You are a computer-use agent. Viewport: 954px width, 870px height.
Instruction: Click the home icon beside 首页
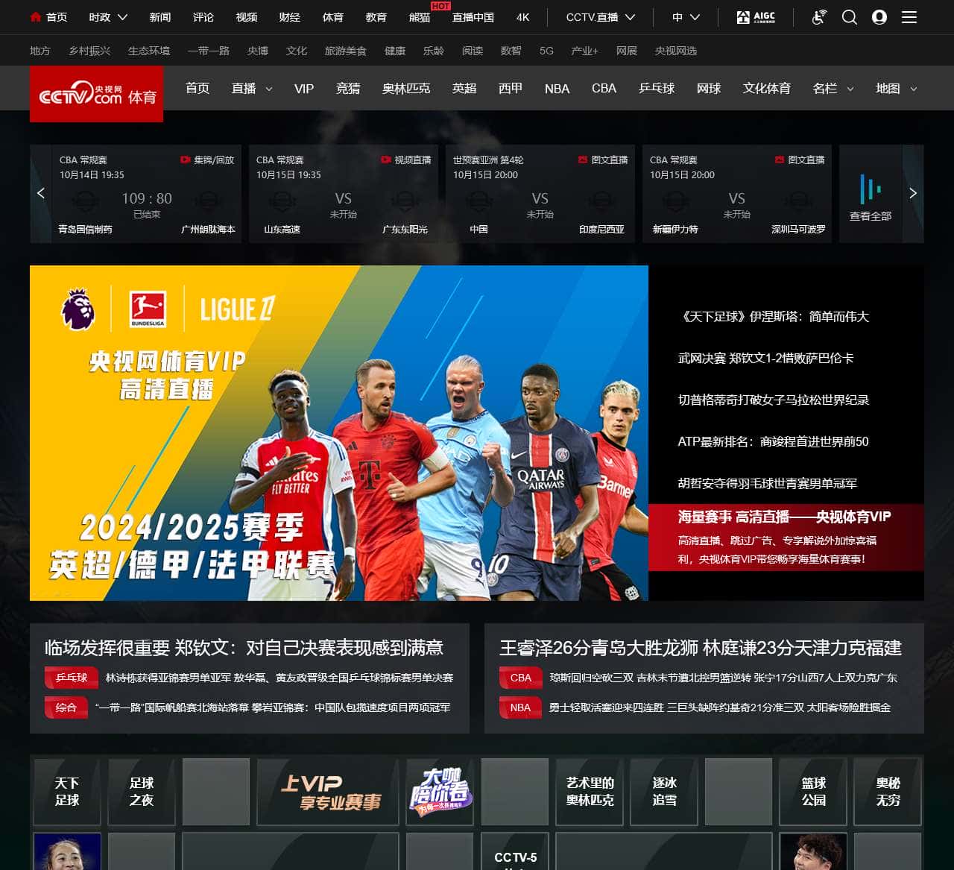[35, 17]
